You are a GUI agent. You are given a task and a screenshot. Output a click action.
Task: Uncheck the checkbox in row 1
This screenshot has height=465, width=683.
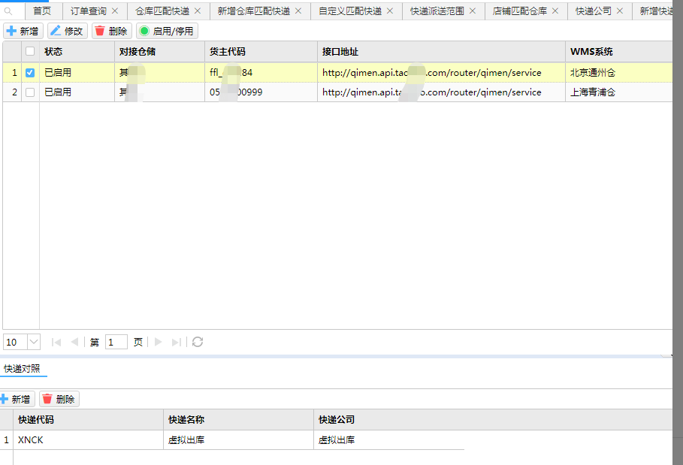30,73
